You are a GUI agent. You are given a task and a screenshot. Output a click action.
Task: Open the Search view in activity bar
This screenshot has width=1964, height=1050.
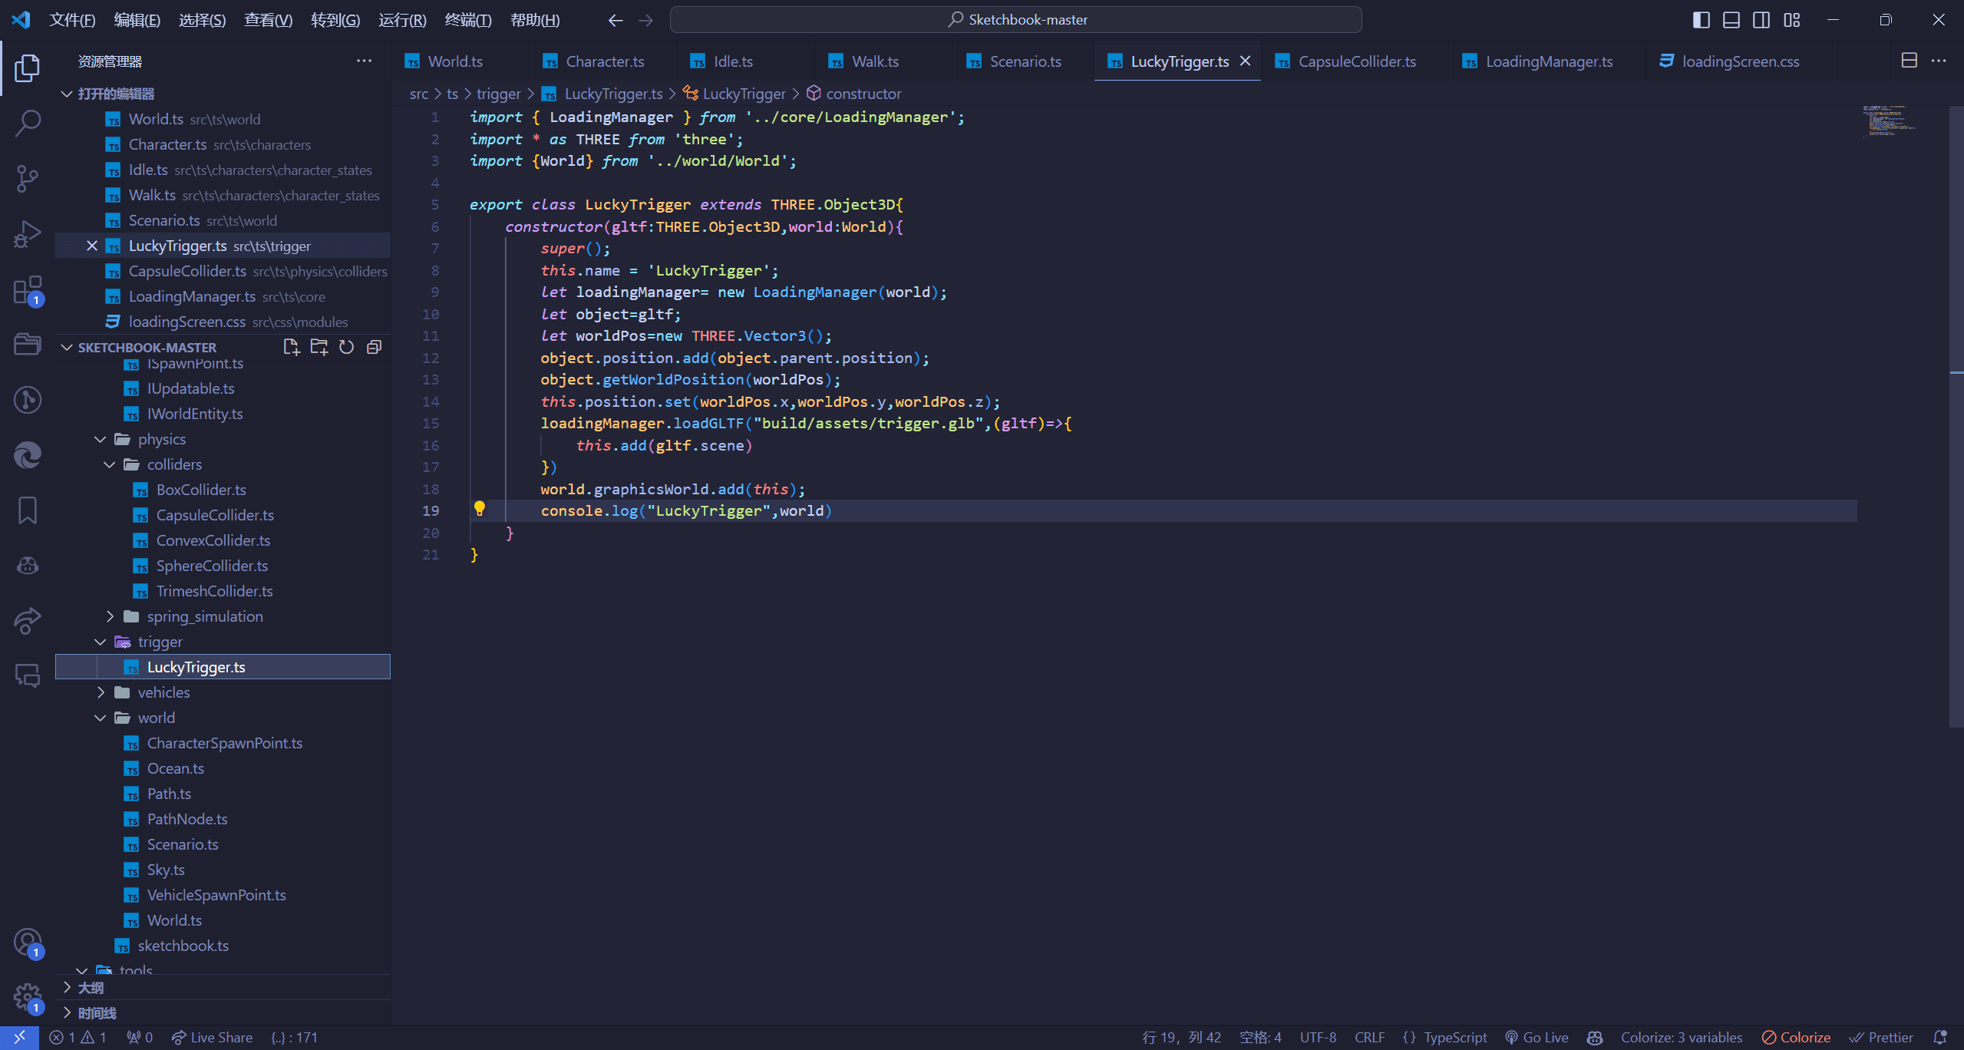click(28, 123)
